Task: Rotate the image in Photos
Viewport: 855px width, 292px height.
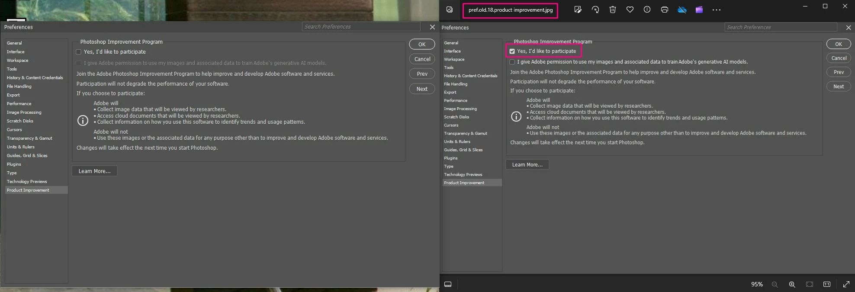Action: click(595, 10)
